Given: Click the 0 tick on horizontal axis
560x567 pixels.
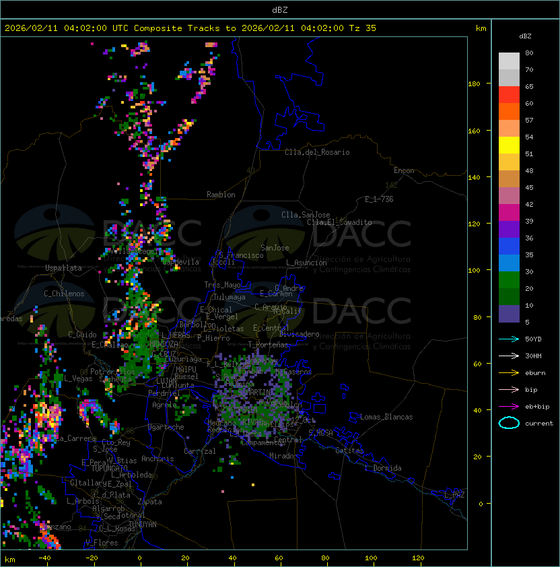Looking at the screenshot, I should pos(139,558).
